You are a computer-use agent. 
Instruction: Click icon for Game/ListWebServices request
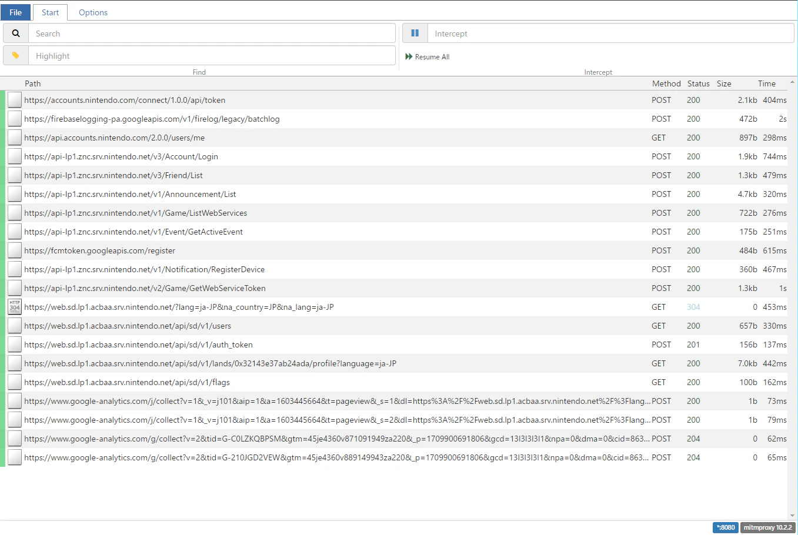pyautogui.click(x=15, y=213)
